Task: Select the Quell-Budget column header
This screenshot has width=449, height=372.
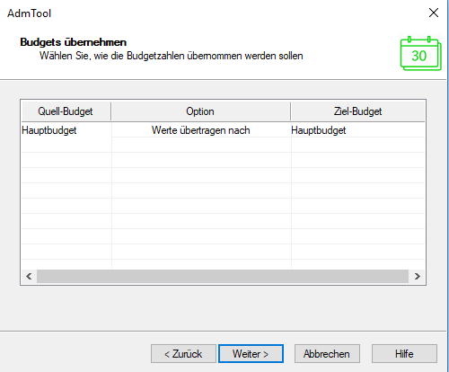Action: tap(66, 111)
